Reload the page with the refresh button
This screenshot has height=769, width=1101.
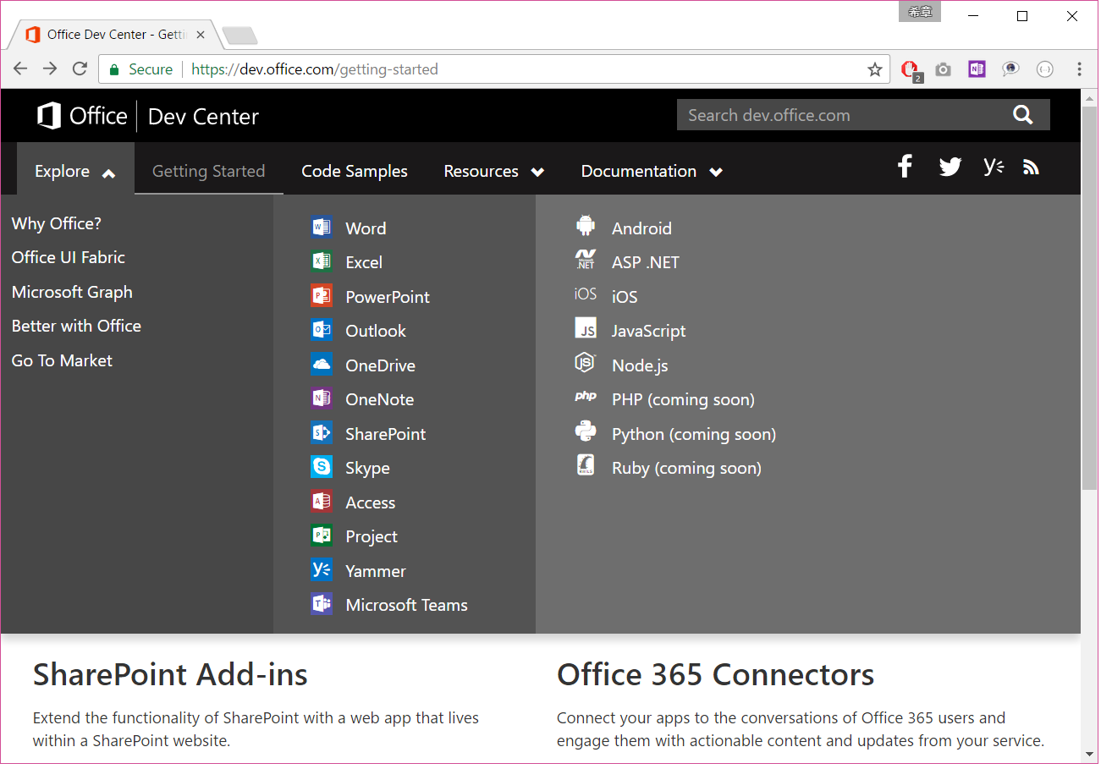(80, 69)
